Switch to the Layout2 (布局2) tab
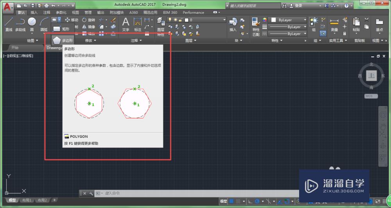Viewport: 391px width, 208px height. point(42,200)
